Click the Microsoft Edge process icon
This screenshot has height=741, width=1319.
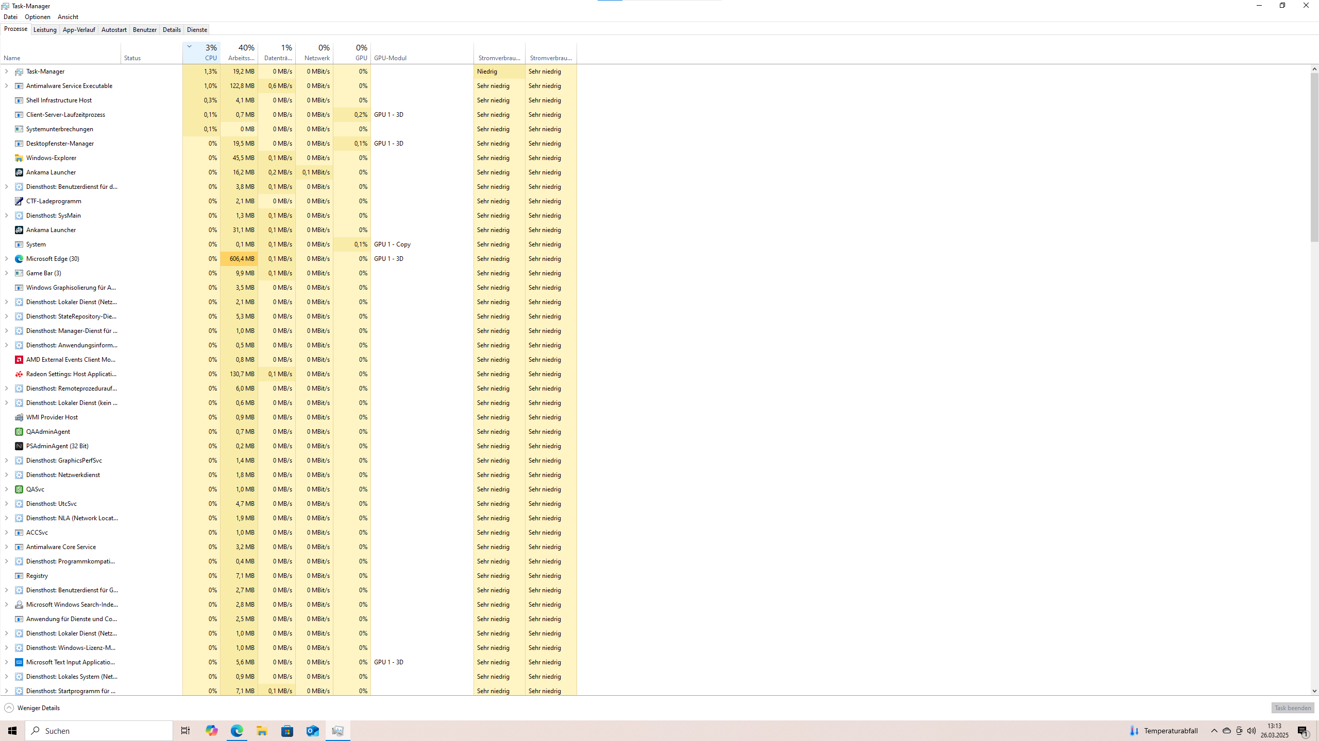pos(19,259)
